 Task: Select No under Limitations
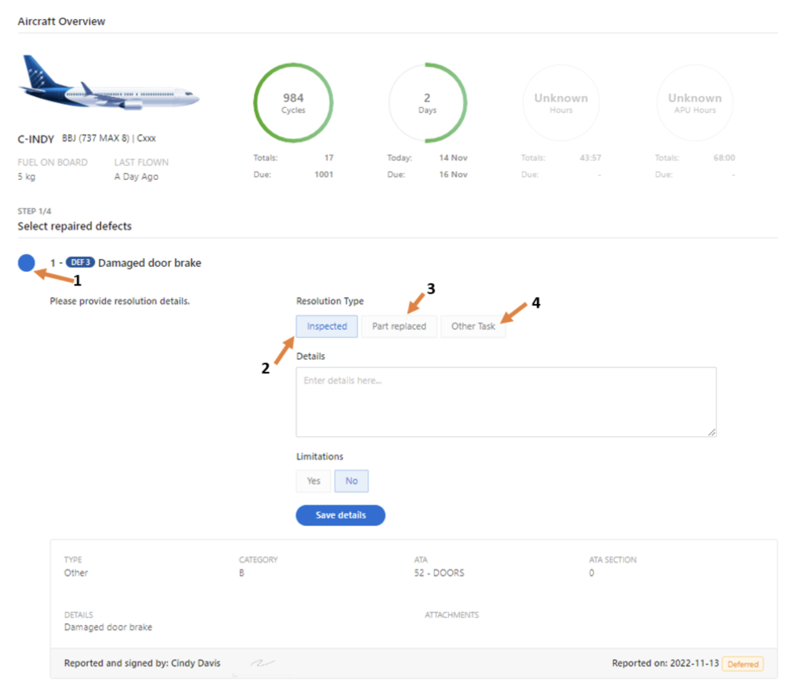351,481
